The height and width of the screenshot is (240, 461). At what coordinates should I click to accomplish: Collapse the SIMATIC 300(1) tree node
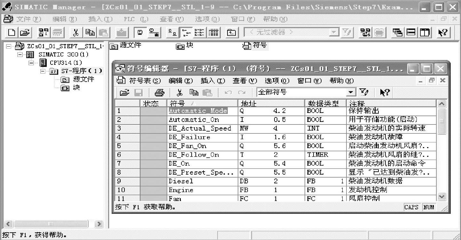click(x=20, y=55)
